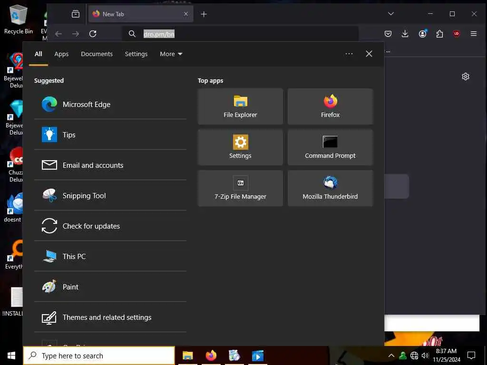487x365 pixels.
Task: Show hidden system tray icons
Action: (x=391, y=355)
